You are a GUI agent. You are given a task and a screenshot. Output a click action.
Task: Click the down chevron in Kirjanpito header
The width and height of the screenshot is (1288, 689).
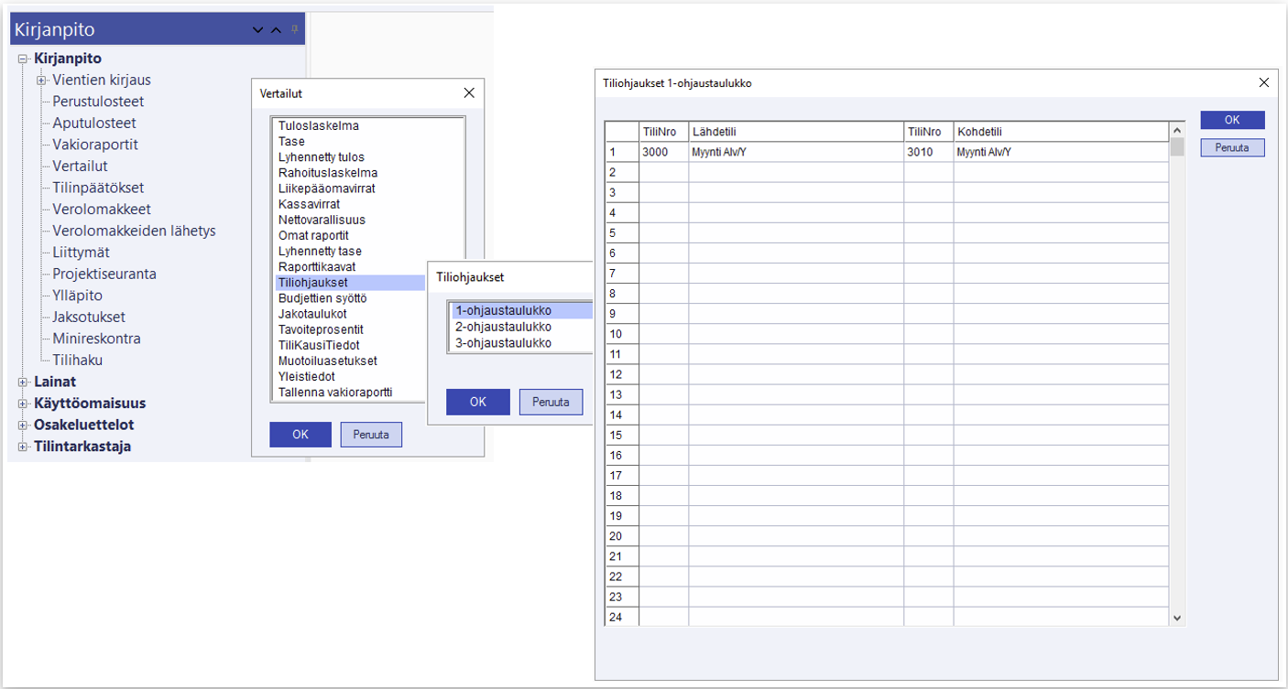tap(258, 30)
